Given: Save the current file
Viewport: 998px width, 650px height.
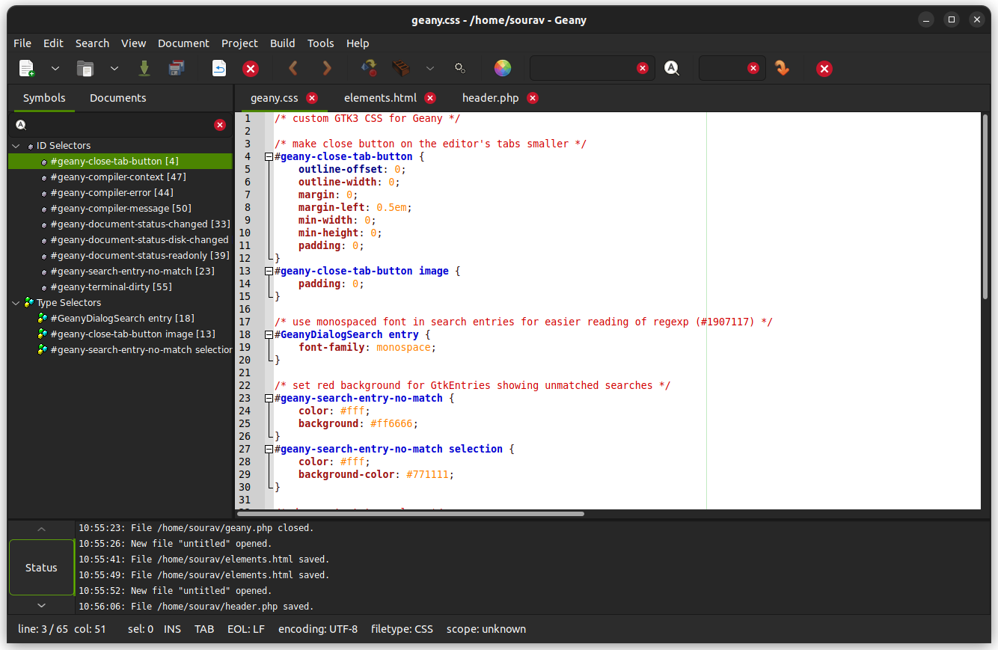Looking at the screenshot, I should pyautogui.click(x=144, y=68).
